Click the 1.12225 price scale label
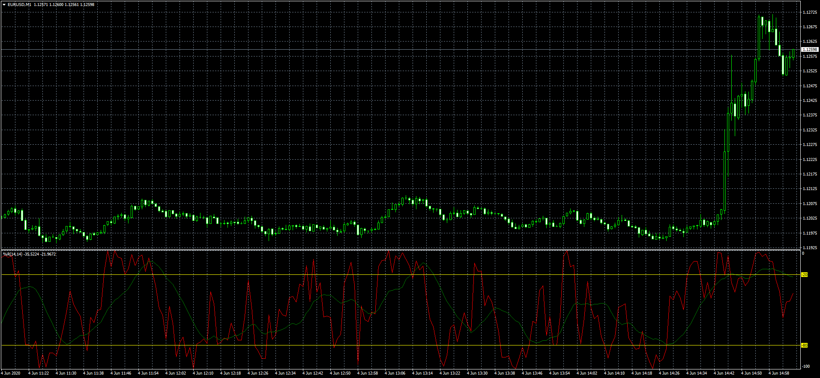Viewport: 820px width, 378px height. (x=809, y=160)
